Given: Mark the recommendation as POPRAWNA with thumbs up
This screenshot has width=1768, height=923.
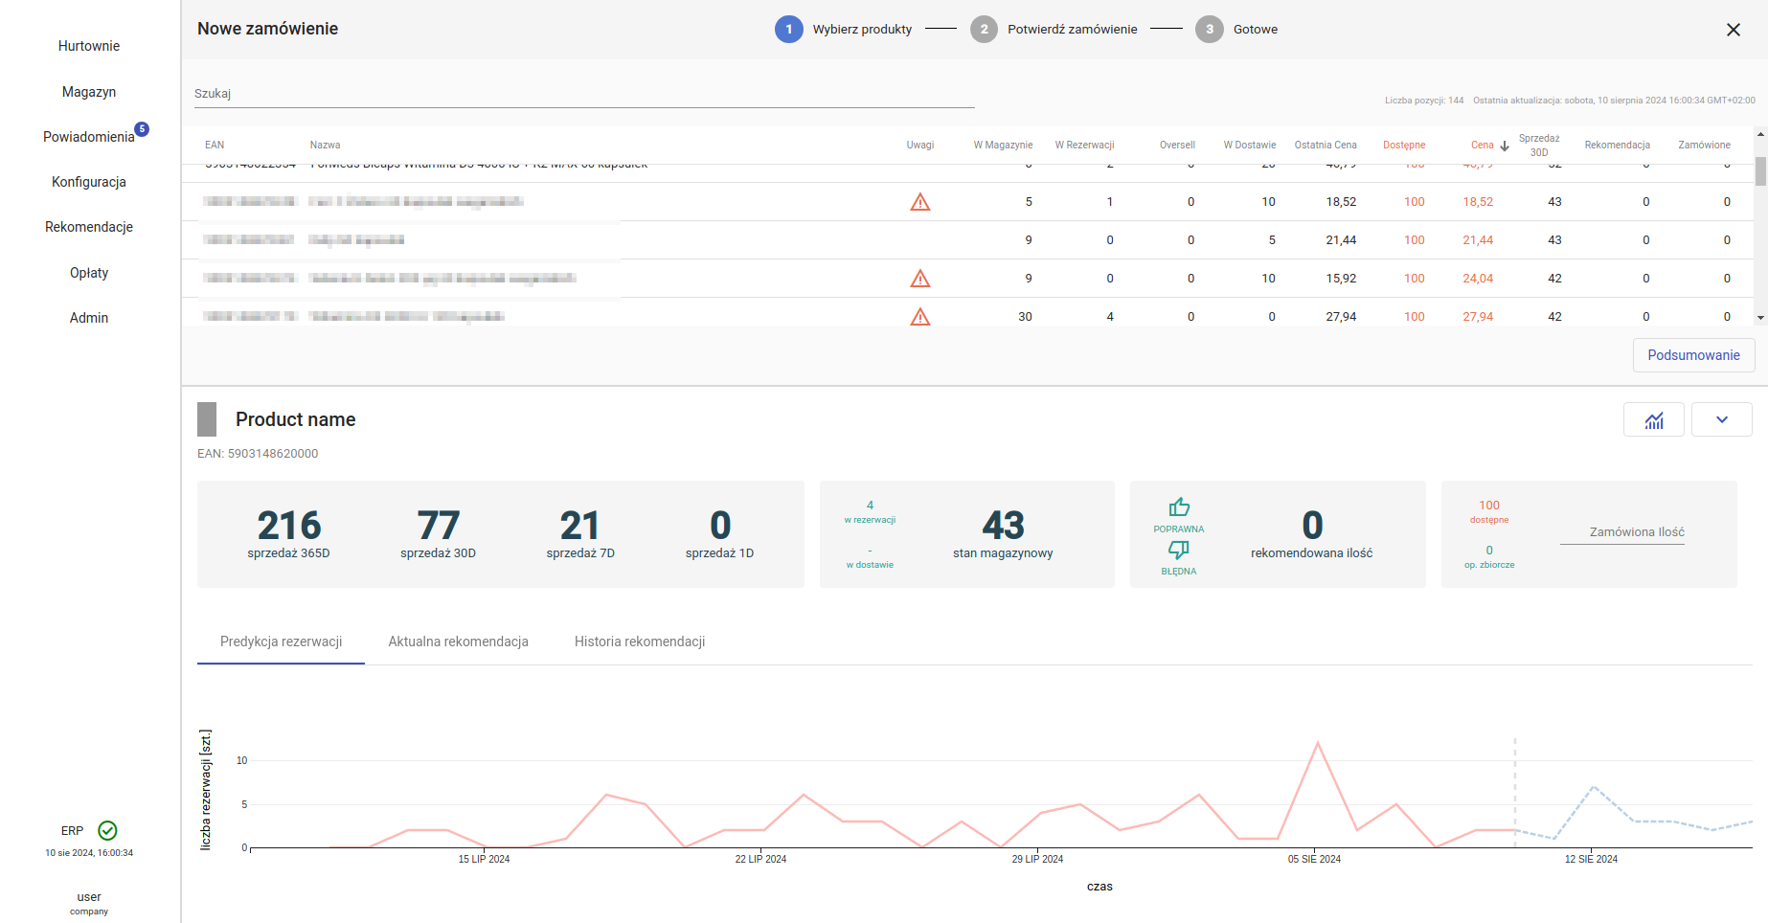Looking at the screenshot, I should tap(1178, 507).
